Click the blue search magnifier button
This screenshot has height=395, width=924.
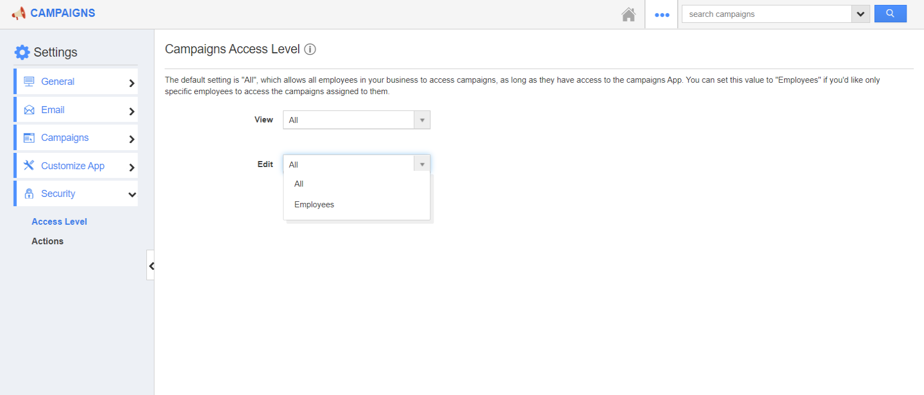[890, 14]
